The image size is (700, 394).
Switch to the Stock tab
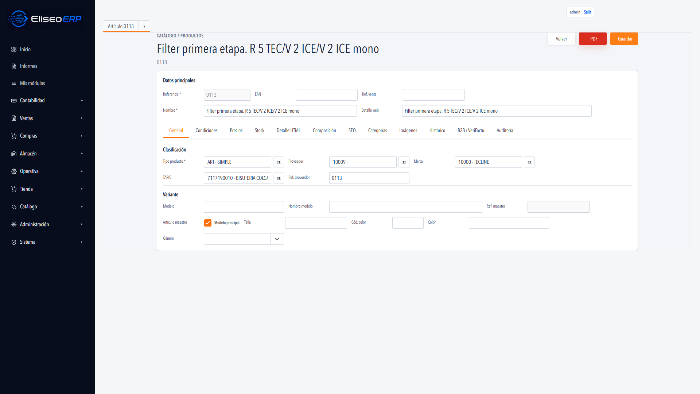click(x=260, y=131)
